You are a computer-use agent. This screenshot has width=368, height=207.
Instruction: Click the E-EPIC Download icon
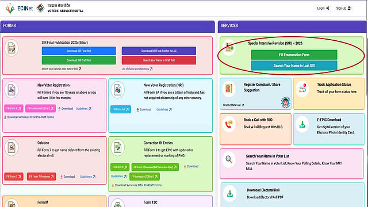coord(302,124)
